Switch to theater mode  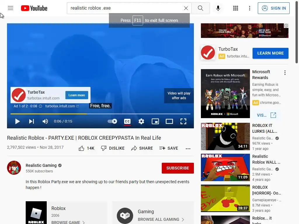tap(169, 121)
